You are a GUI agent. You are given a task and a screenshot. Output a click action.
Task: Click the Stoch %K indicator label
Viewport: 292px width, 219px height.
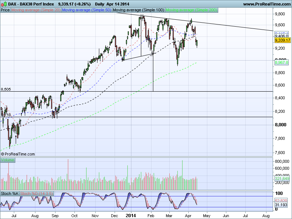click(x=10, y=193)
